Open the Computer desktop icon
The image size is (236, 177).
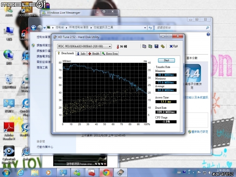(9, 34)
